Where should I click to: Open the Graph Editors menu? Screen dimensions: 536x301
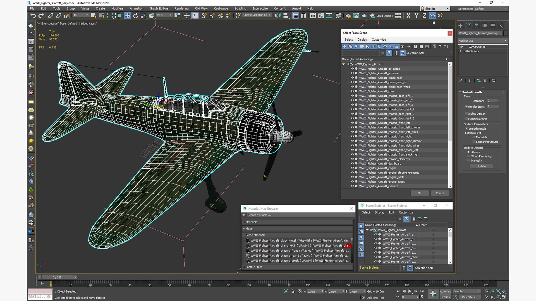(x=159, y=8)
